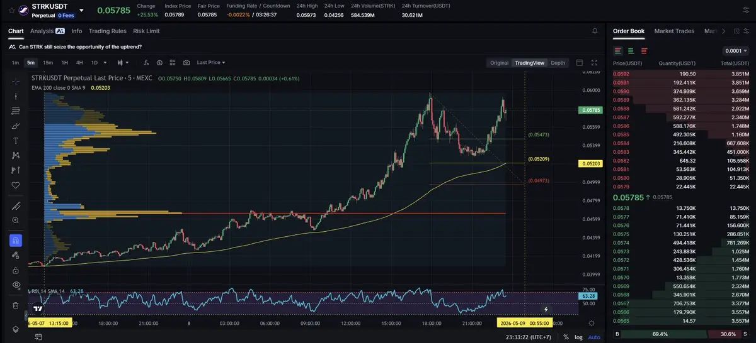Activate the zoom in tool

[16, 220]
